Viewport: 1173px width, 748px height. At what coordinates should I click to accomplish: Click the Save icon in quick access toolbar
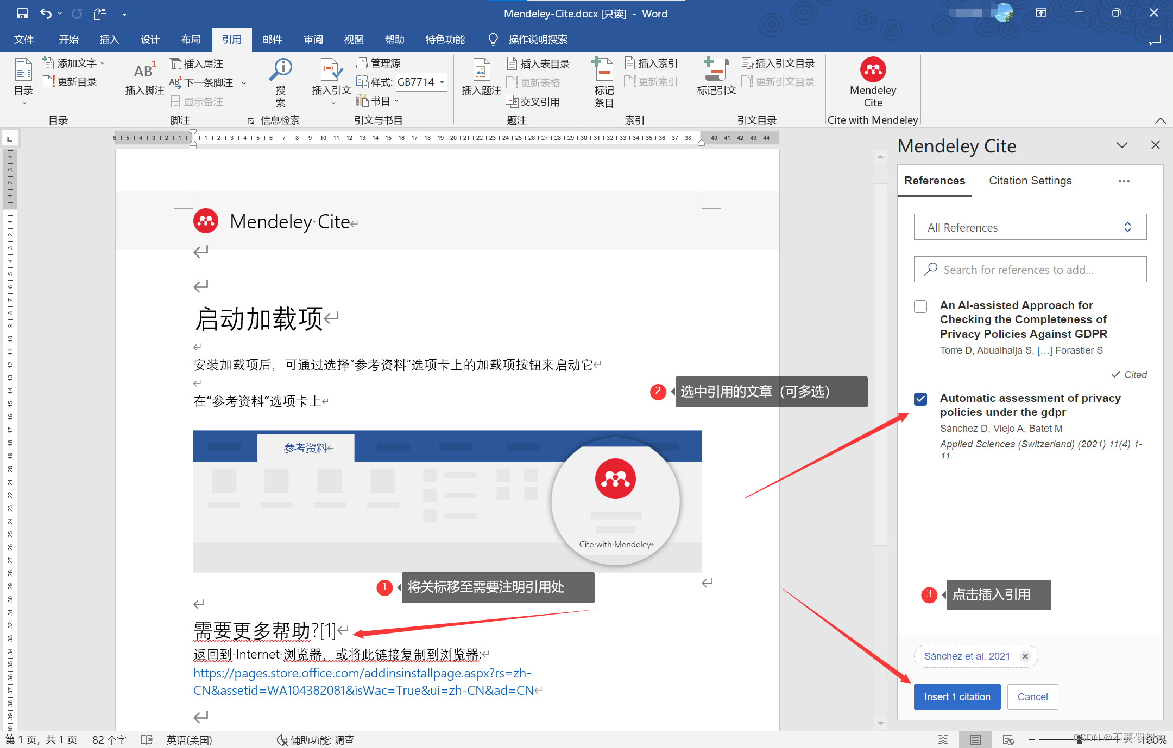tap(22, 14)
